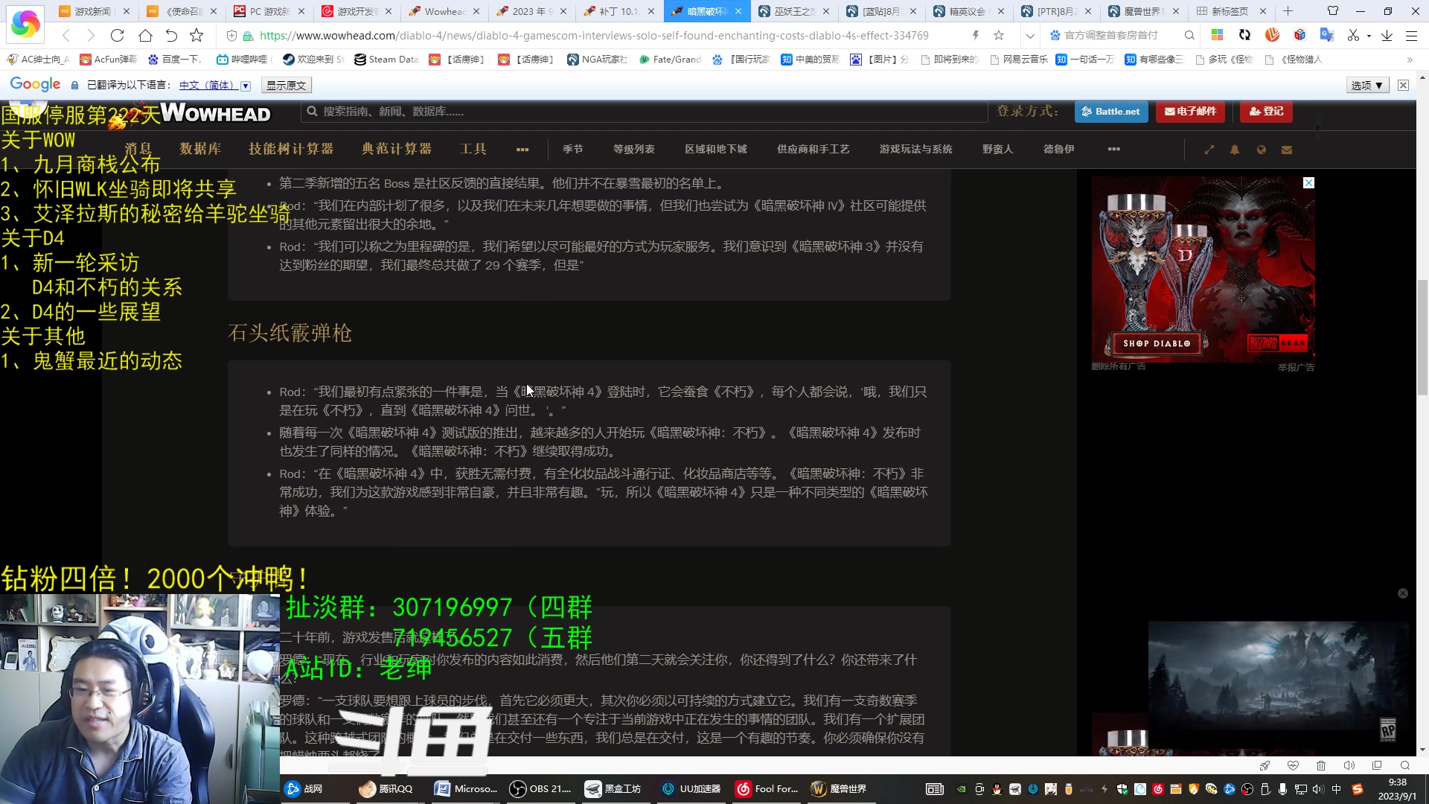Click the status bar magnifier zoom icon
The height and width of the screenshot is (804, 1429).
[1405, 765]
